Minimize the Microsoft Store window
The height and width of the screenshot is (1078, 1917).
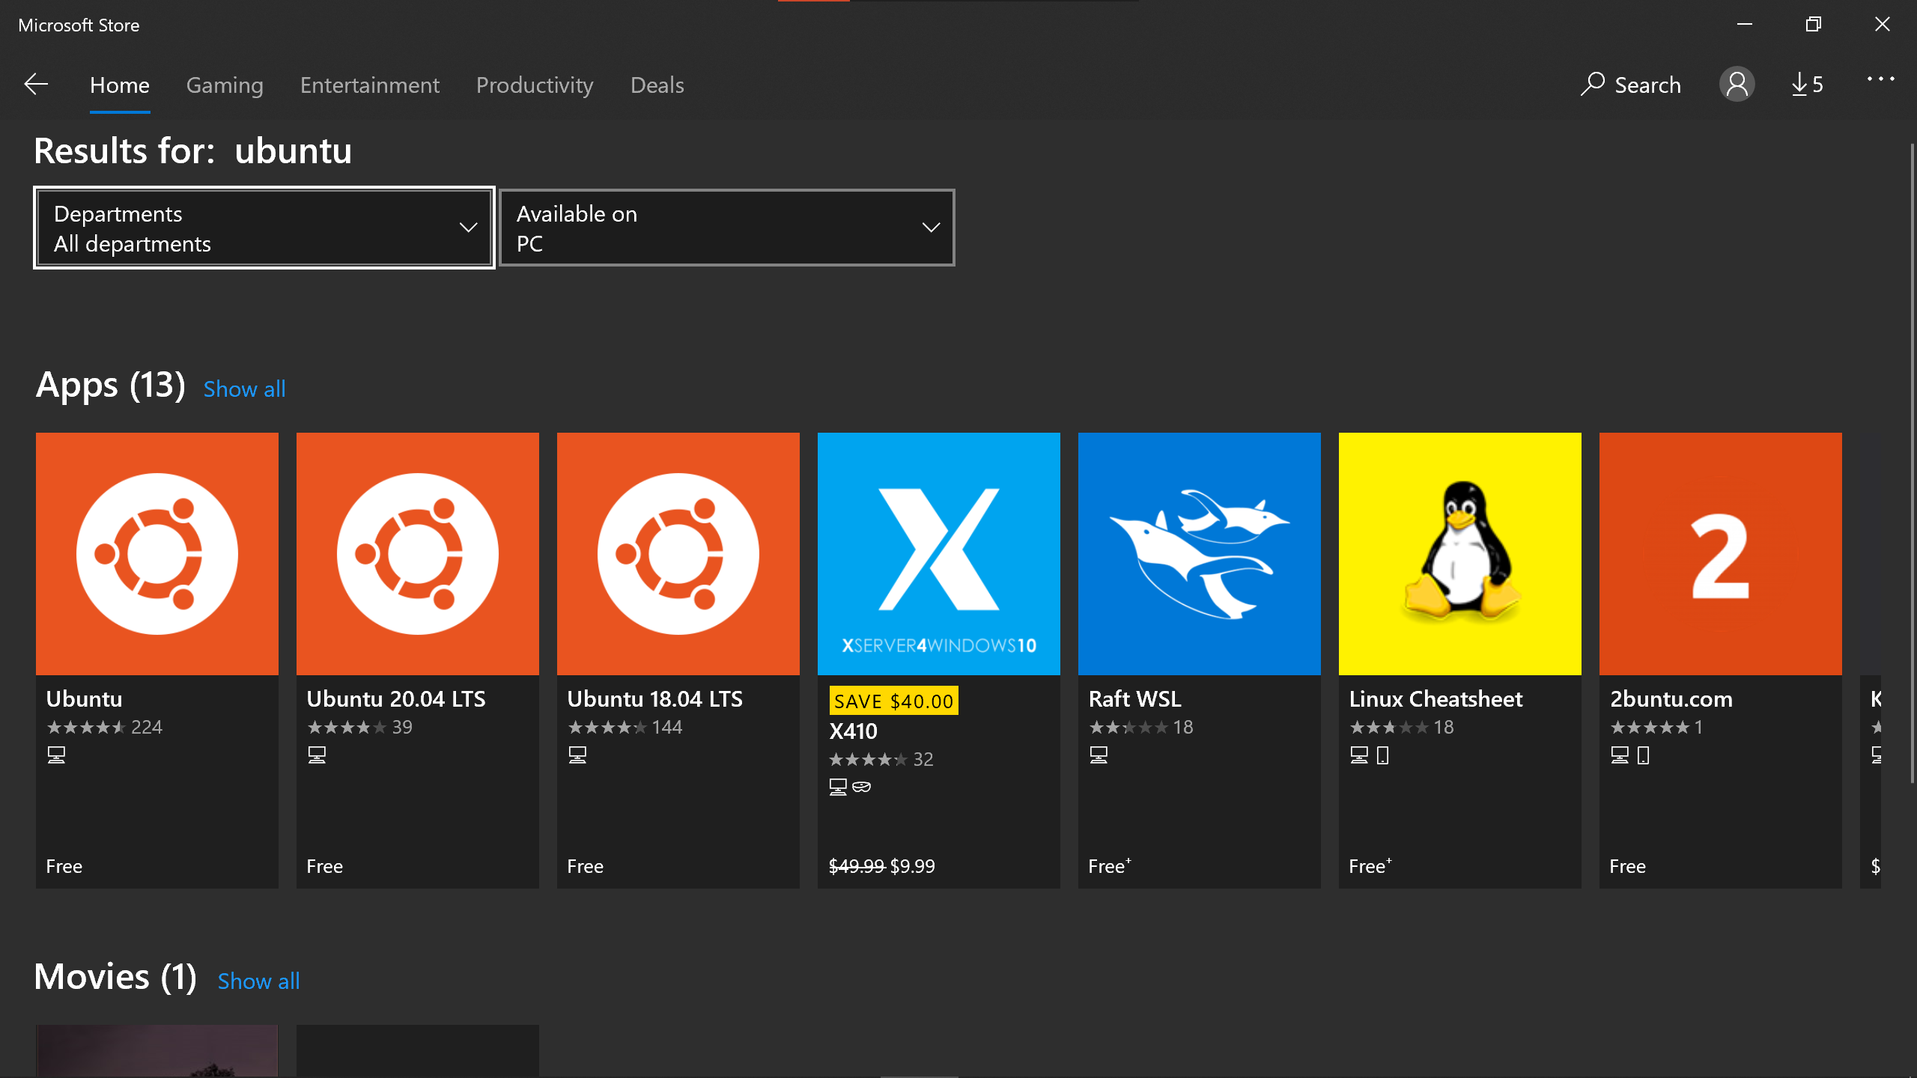pyautogui.click(x=1745, y=25)
